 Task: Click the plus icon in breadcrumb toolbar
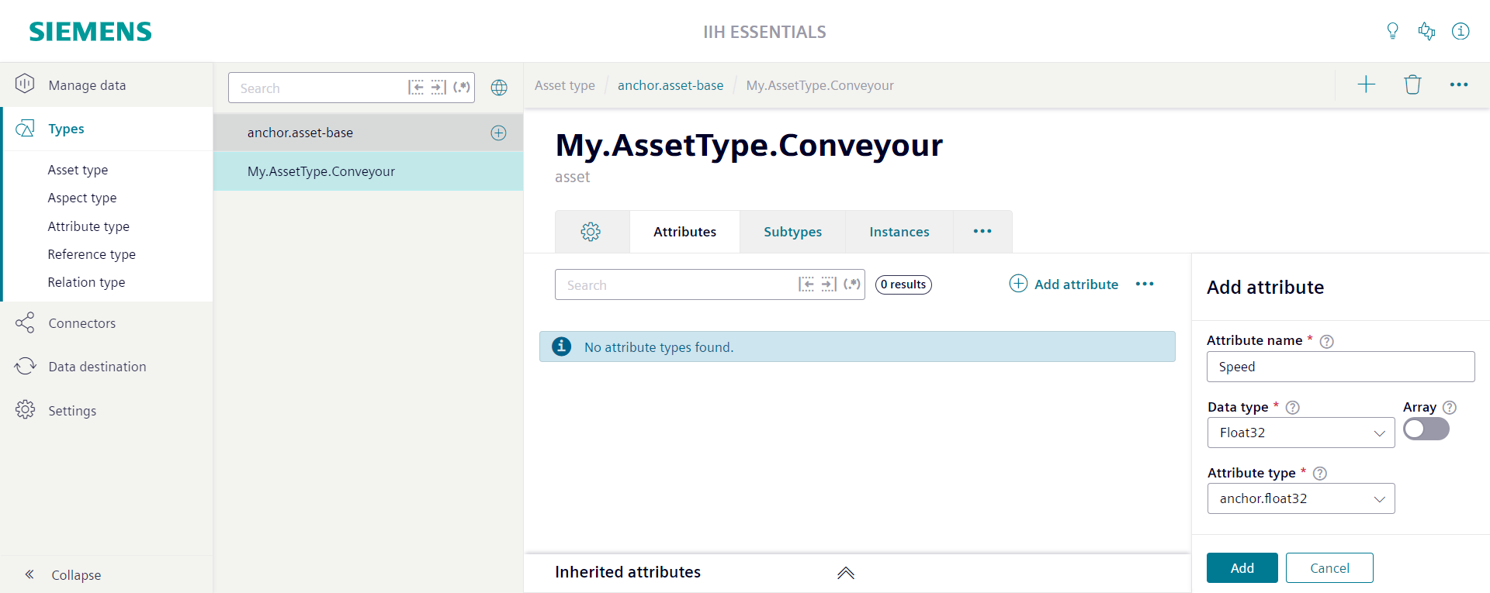[x=1367, y=84]
